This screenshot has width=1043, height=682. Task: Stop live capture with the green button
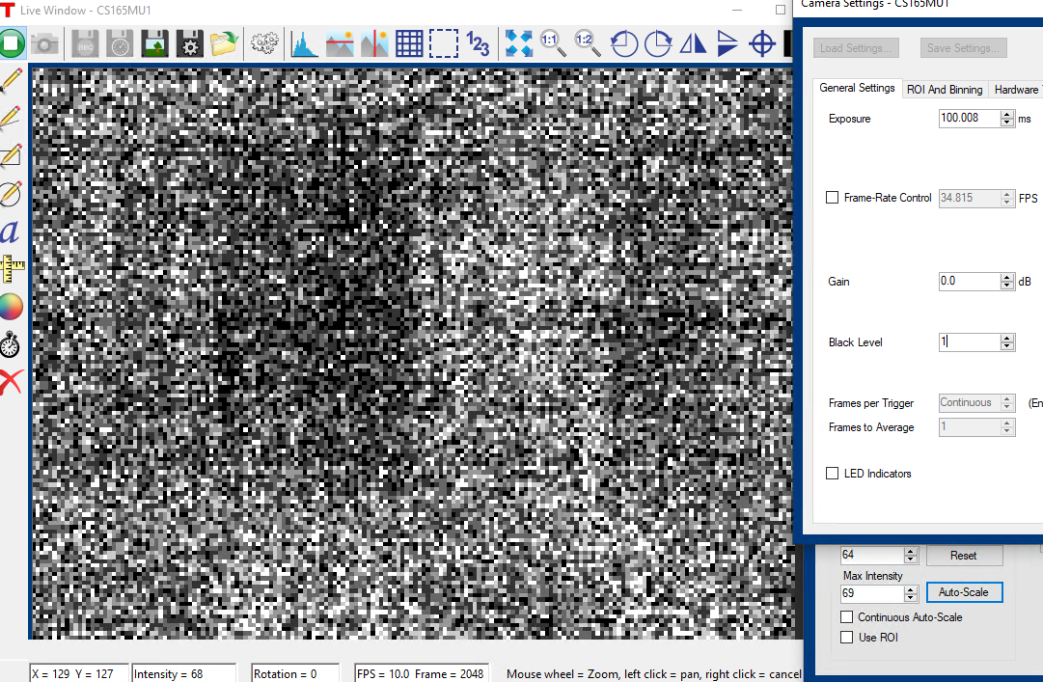pyautogui.click(x=11, y=43)
